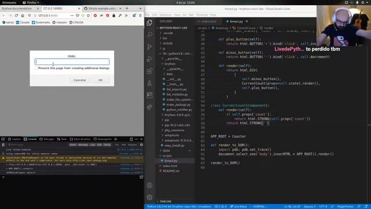Toggle the Requests filter in console
Image resolution: width=371 pixels, height=209 pixels.
133,145
